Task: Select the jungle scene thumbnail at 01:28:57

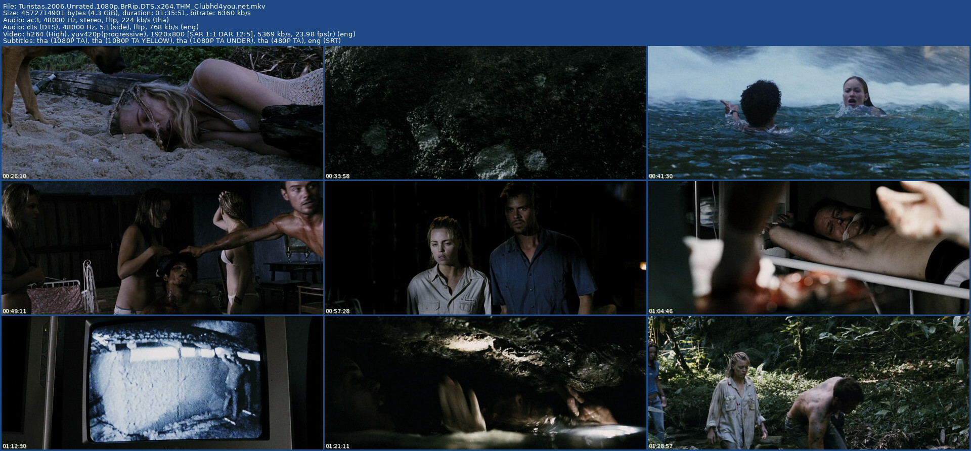Action: pyautogui.click(x=808, y=383)
